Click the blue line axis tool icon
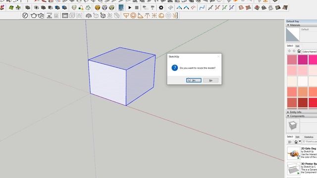Viewport: 317px width, 178px height. click(232, 8)
